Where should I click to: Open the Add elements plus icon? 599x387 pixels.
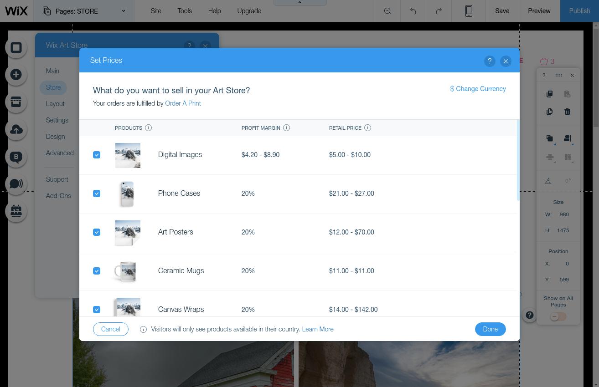[x=16, y=75]
